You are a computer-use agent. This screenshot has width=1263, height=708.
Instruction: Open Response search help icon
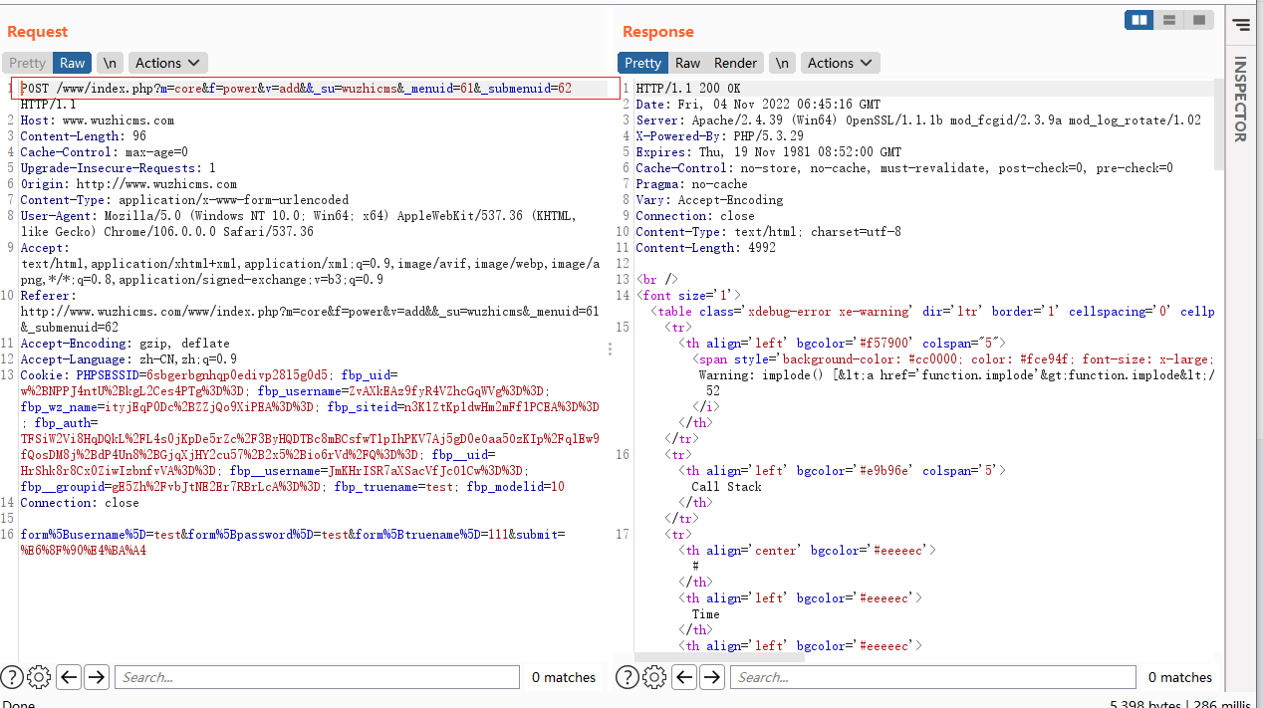point(627,677)
